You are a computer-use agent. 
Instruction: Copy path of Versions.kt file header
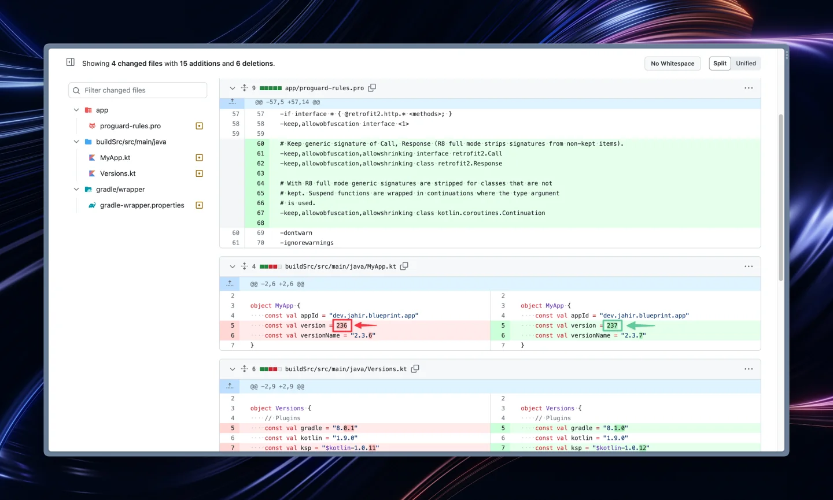click(415, 369)
